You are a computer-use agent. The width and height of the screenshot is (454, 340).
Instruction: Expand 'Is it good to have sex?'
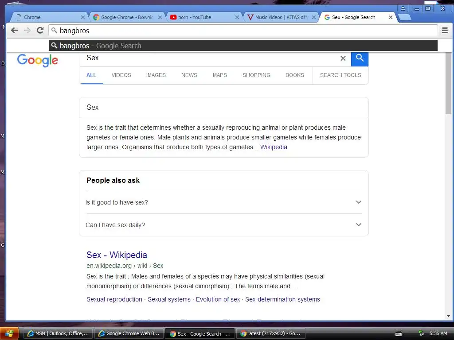click(223, 202)
